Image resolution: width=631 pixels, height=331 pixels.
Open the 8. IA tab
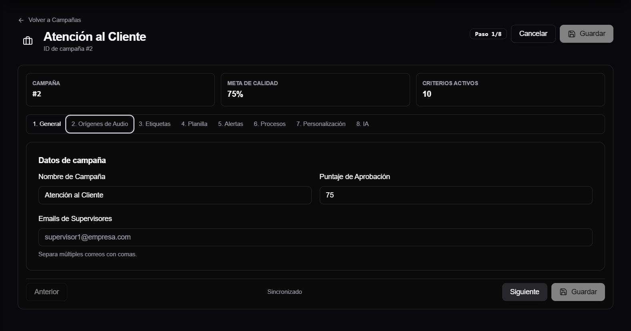(363, 124)
